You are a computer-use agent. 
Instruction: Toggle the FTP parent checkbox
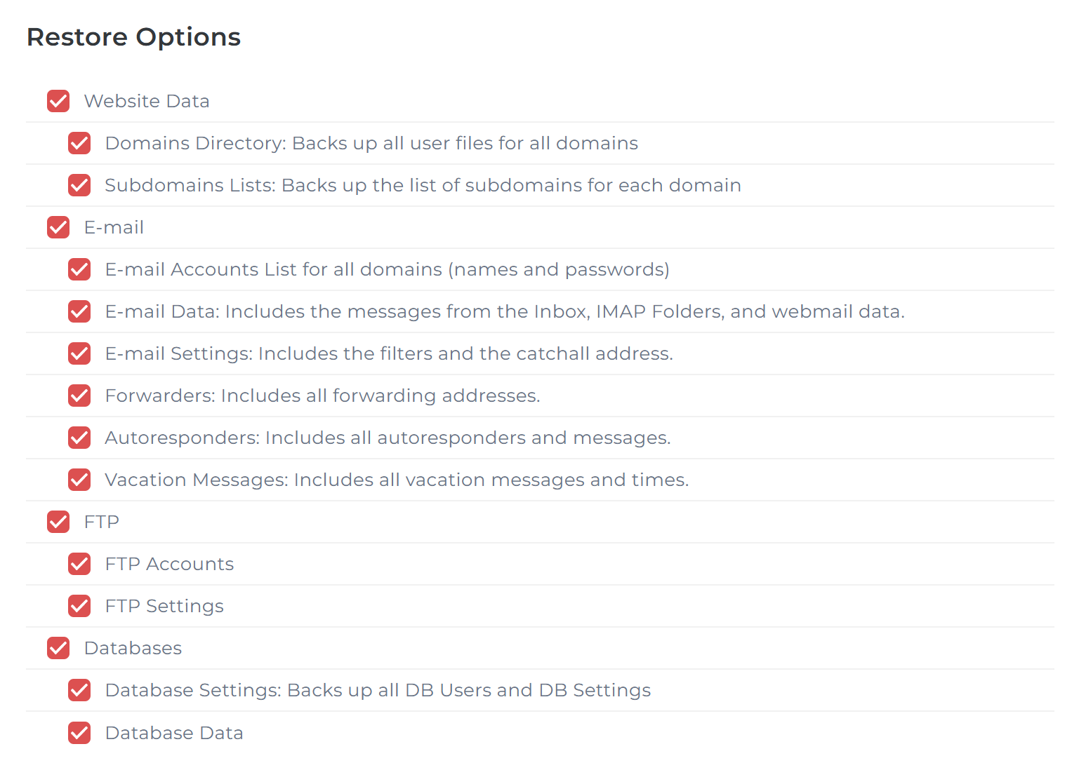point(58,522)
